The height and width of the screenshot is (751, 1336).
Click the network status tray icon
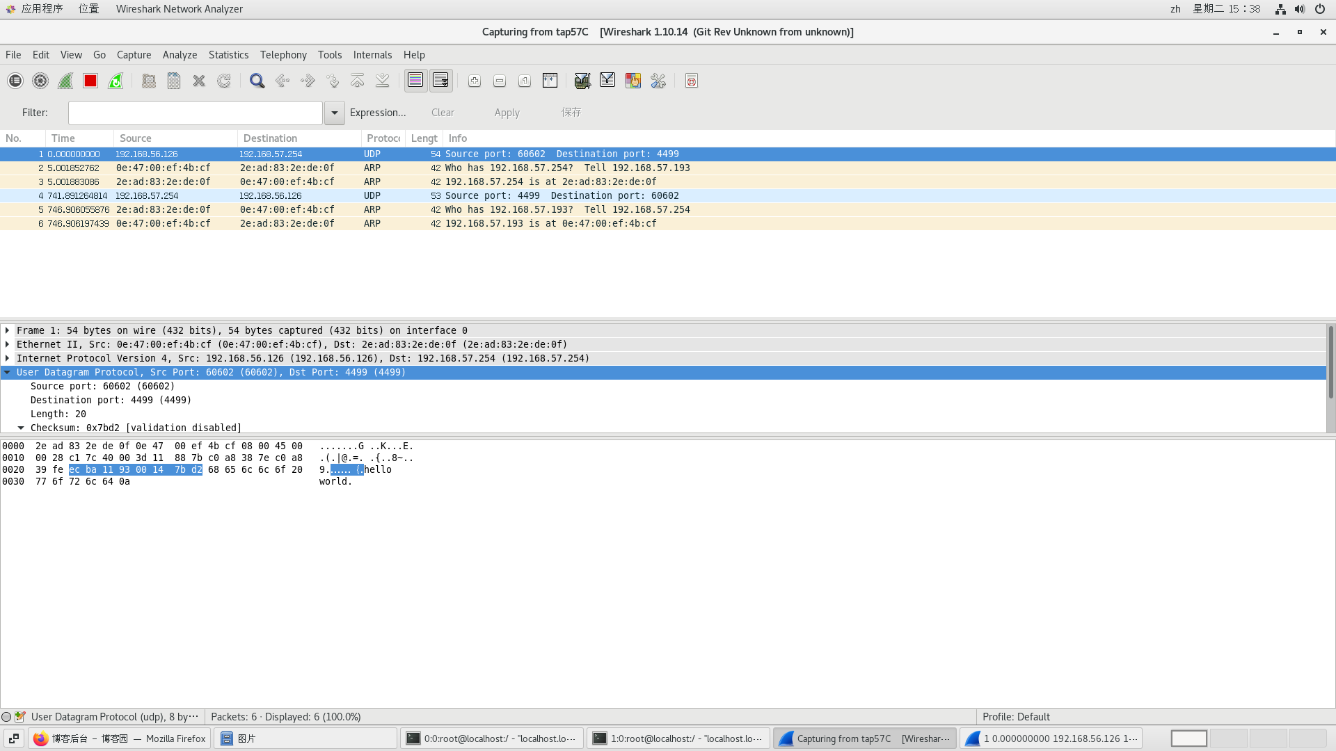click(1280, 9)
